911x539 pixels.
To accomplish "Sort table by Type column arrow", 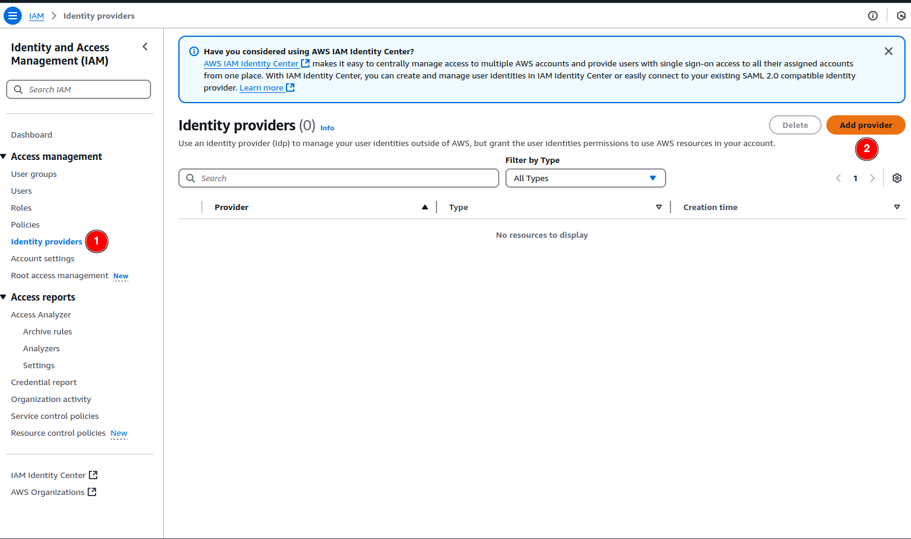I will [x=659, y=207].
